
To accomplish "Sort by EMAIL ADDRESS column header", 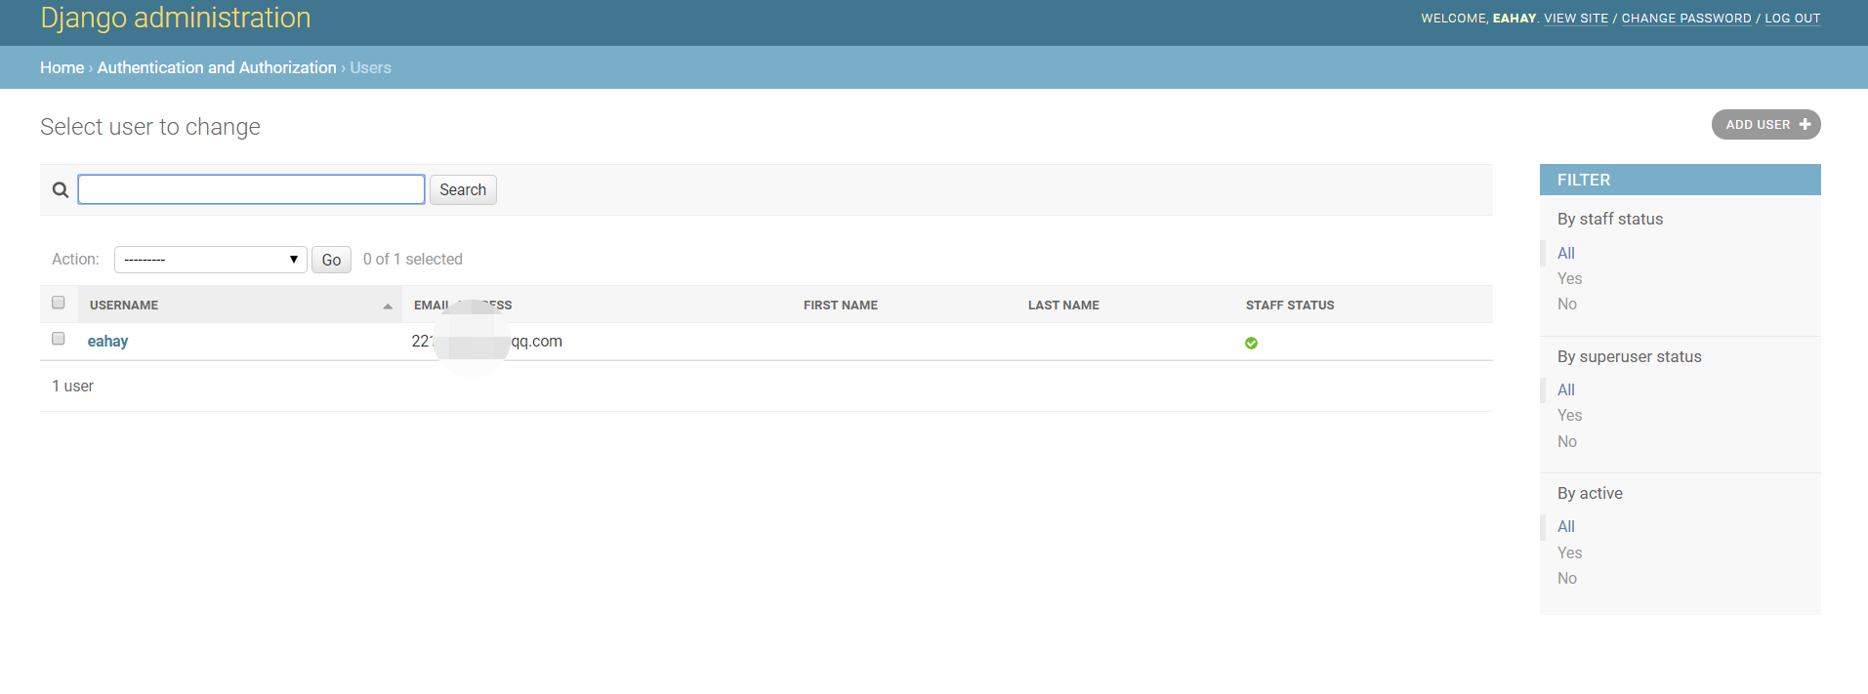I will (x=463, y=306).
